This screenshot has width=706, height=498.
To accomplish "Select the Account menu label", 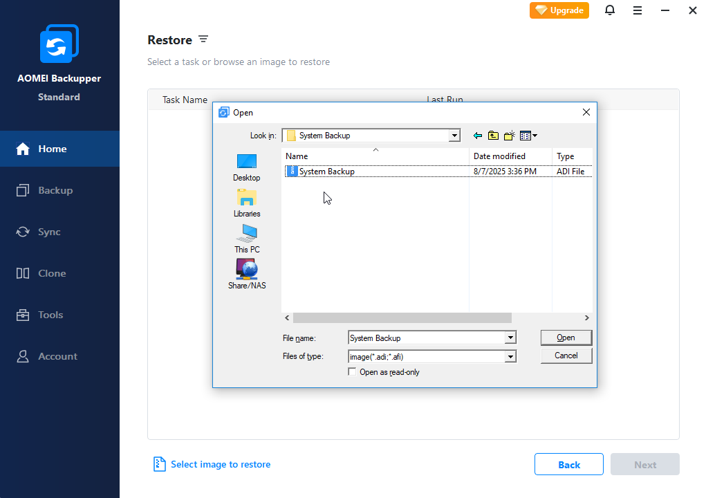I will 57,356.
